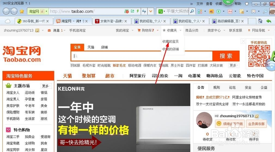Viewport: 275px width, 152px height.
Task: Select 收藏的店铺 from the favorites menu
Action: pyautogui.click(x=170, y=49)
